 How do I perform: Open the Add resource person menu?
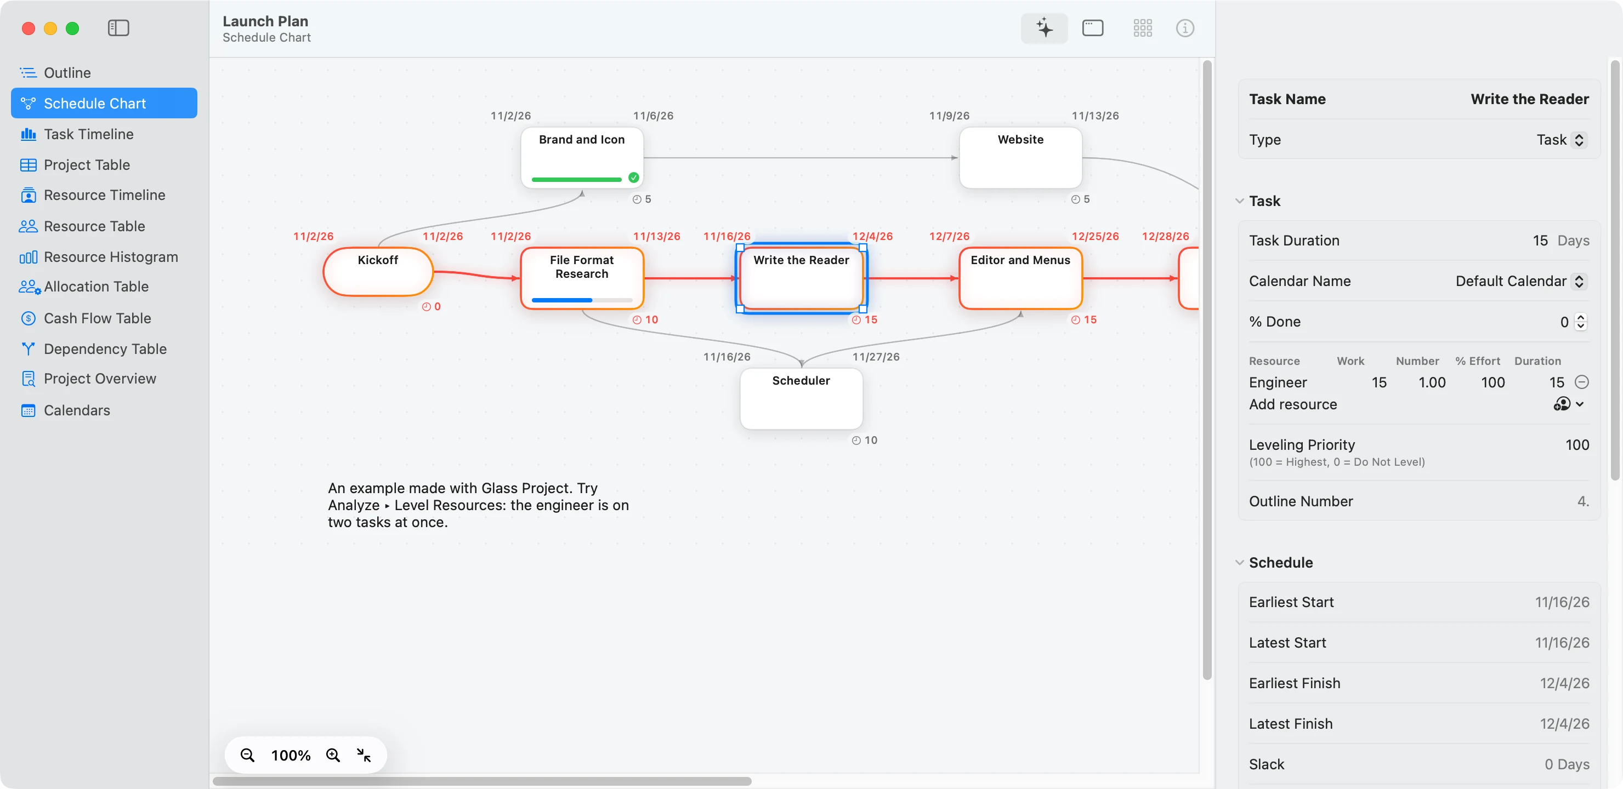coord(1568,404)
